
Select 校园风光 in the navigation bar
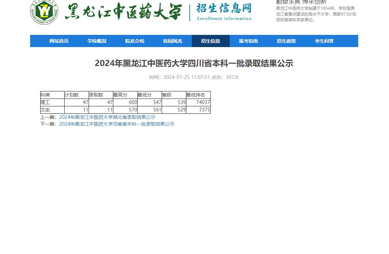pyautogui.click(x=173, y=41)
